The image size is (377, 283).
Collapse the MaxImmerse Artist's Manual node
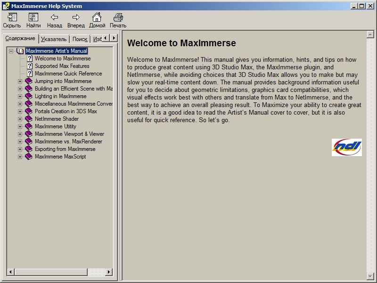pyautogui.click(x=11, y=51)
